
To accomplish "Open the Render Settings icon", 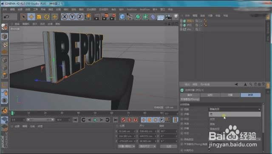I will pos(112,17).
